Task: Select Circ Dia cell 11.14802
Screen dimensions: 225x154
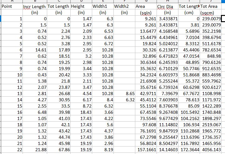Action: tap(167, 125)
